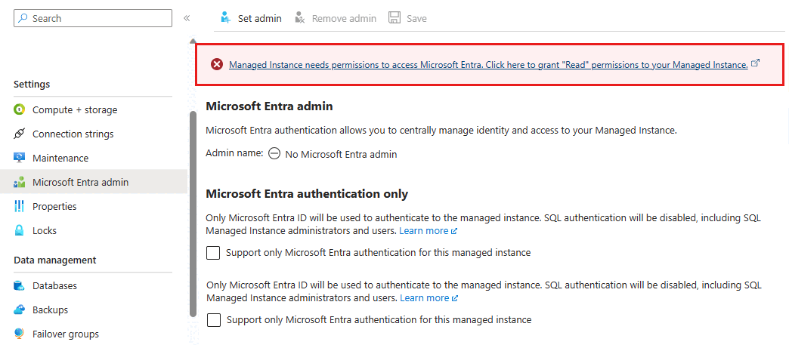The image size is (789, 345).
Task: Check second Support only Microsoft Entra authentication box
Action: [214, 320]
